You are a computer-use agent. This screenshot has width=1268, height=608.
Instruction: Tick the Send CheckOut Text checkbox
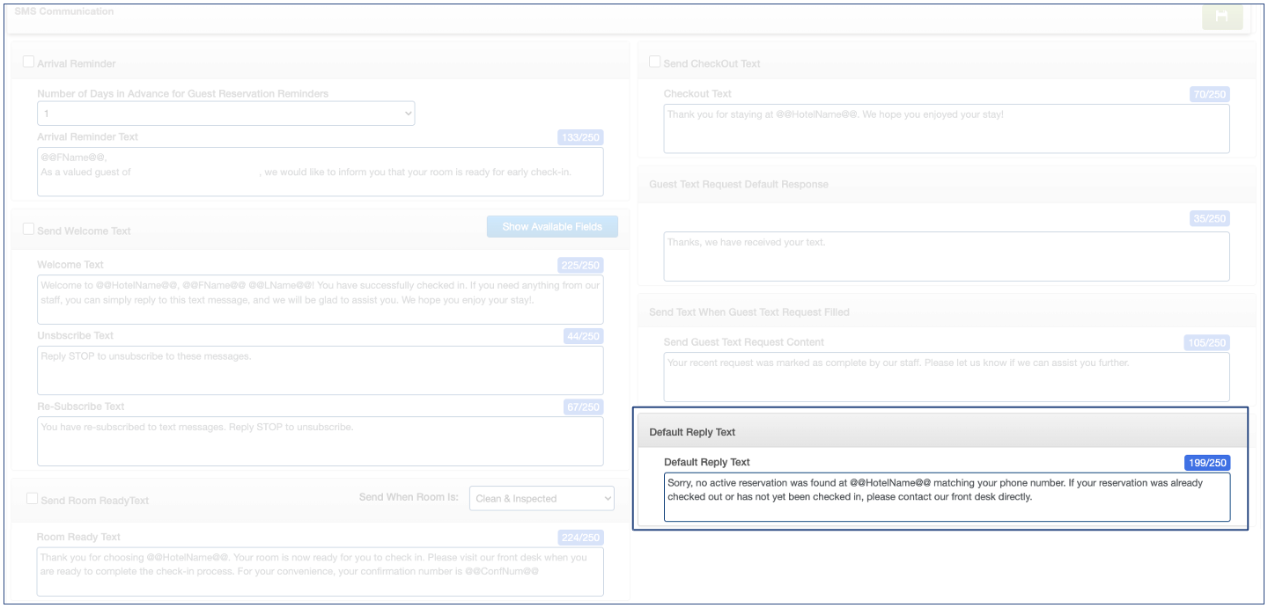(655, 62)
